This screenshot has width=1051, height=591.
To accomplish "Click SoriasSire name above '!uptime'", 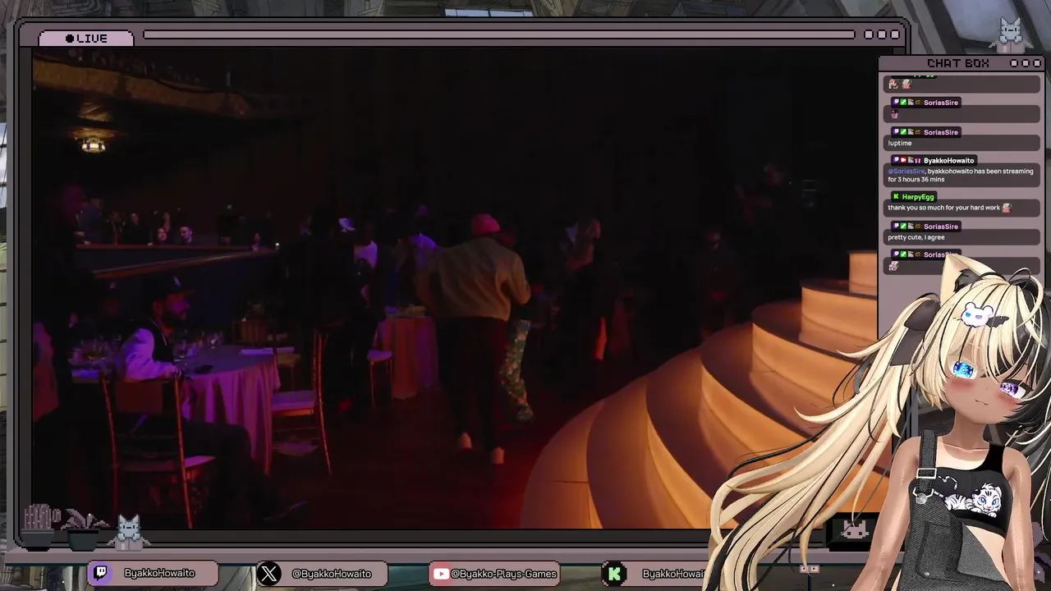I will (x=941, y=132).
